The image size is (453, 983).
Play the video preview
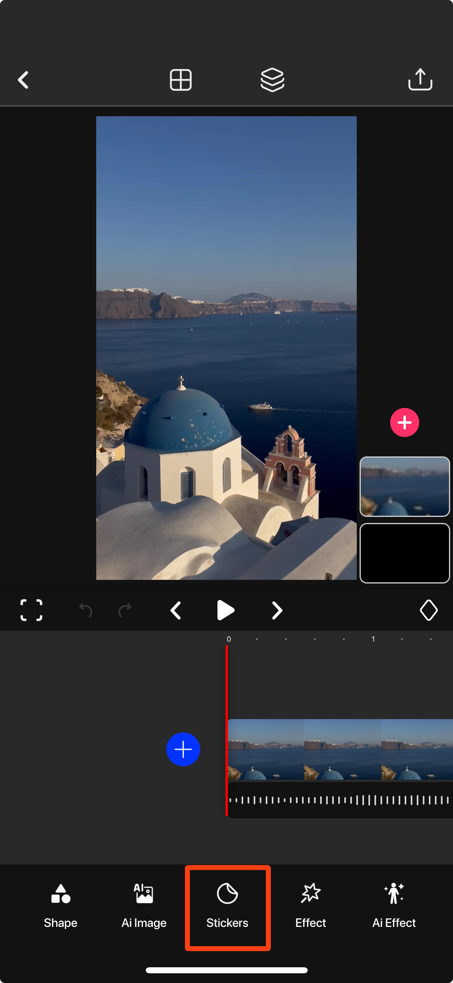[x=225, y=610]
